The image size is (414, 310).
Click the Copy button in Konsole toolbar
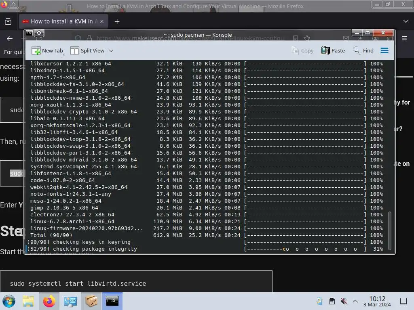tap(302, 50)
